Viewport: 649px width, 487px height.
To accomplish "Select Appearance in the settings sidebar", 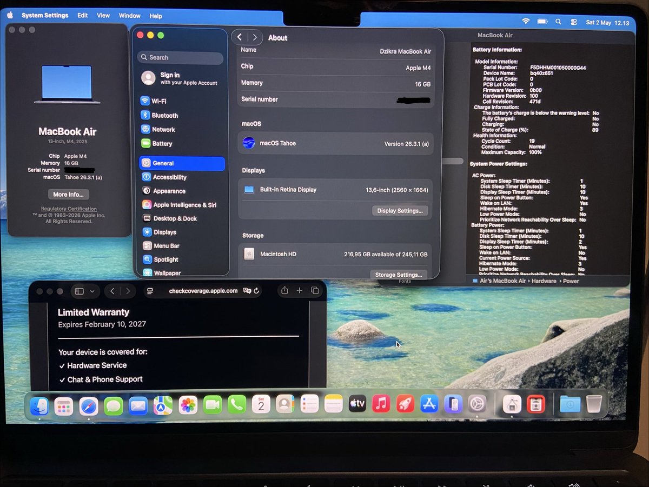I will (182, 191).
